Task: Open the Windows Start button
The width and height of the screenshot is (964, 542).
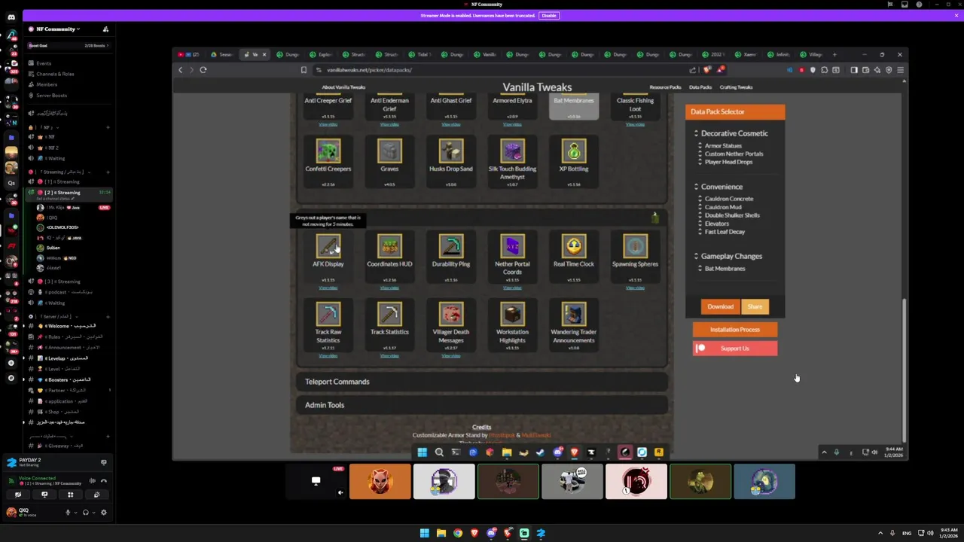Action: click(425, 533)
